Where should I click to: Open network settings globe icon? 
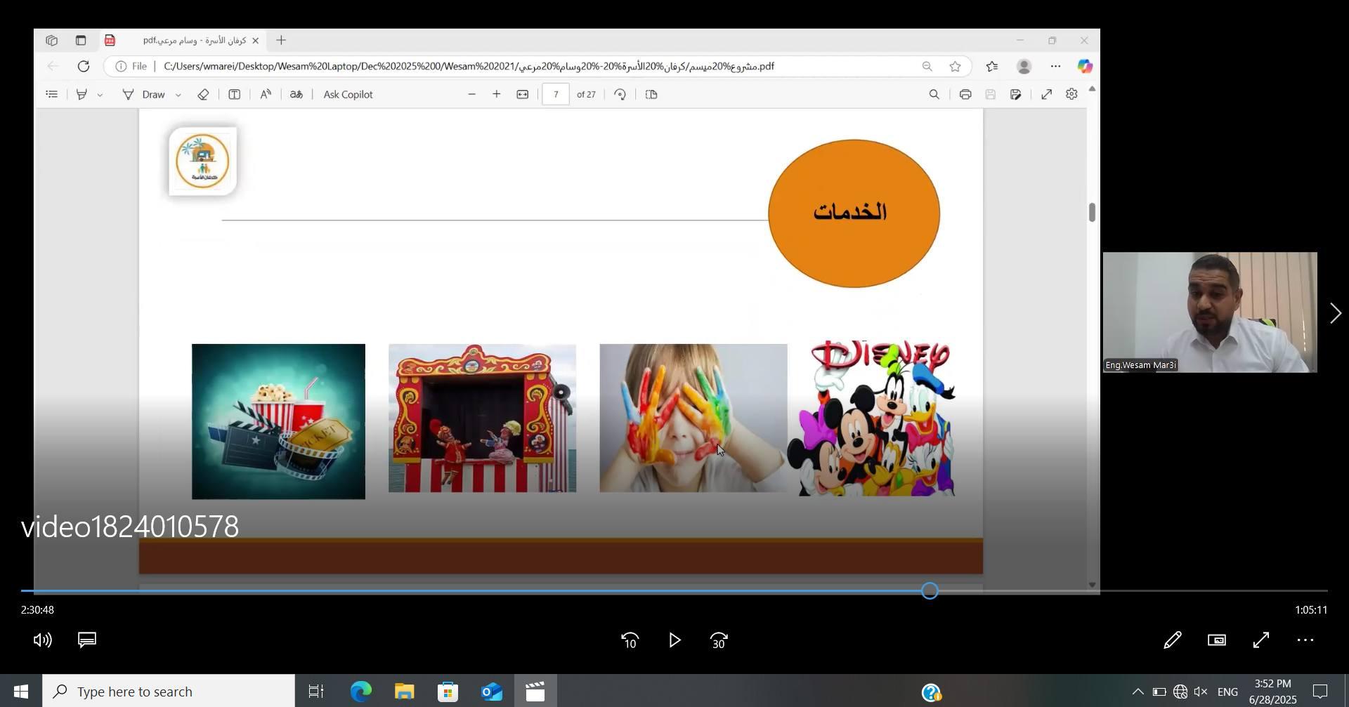pos(1180,692)
